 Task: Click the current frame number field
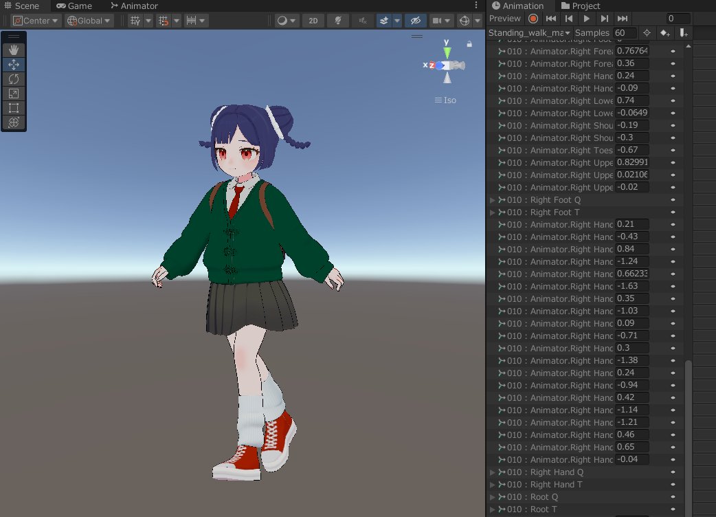pos(678,19)
